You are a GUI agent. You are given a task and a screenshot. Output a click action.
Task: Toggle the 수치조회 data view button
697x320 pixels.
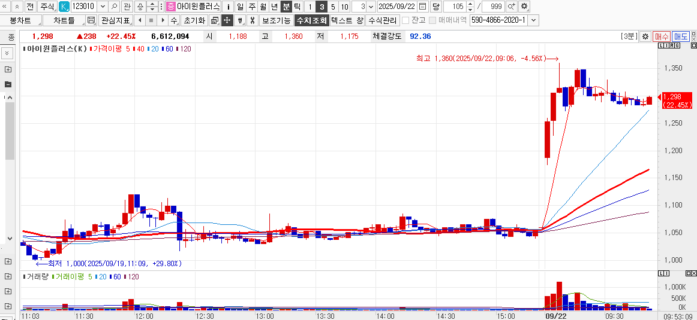(311, 20)
